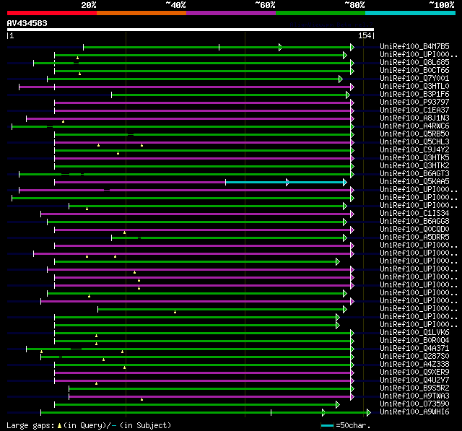Image resolution: width=462 pixels, height=431 pixels.
Task: Select the UniRef100_Q4U2V7 label
Action: (414, 380)
